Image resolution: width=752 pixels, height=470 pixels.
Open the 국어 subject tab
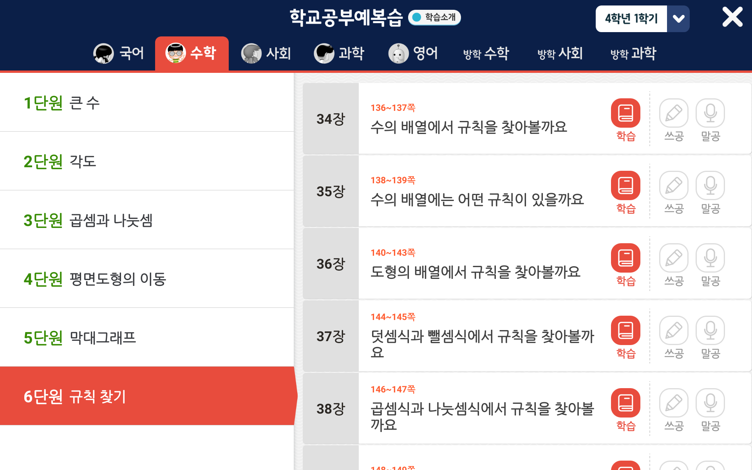118,54
